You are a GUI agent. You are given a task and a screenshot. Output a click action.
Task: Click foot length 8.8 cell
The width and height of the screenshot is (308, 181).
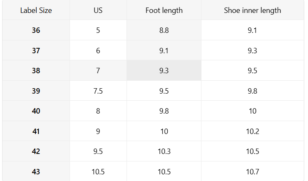coord(164,30)
